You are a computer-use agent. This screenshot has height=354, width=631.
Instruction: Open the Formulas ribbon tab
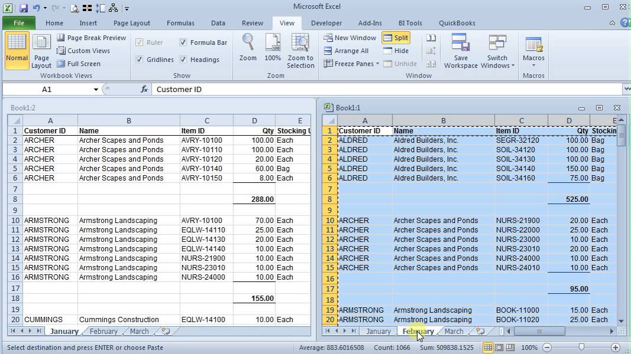(180, 23)
